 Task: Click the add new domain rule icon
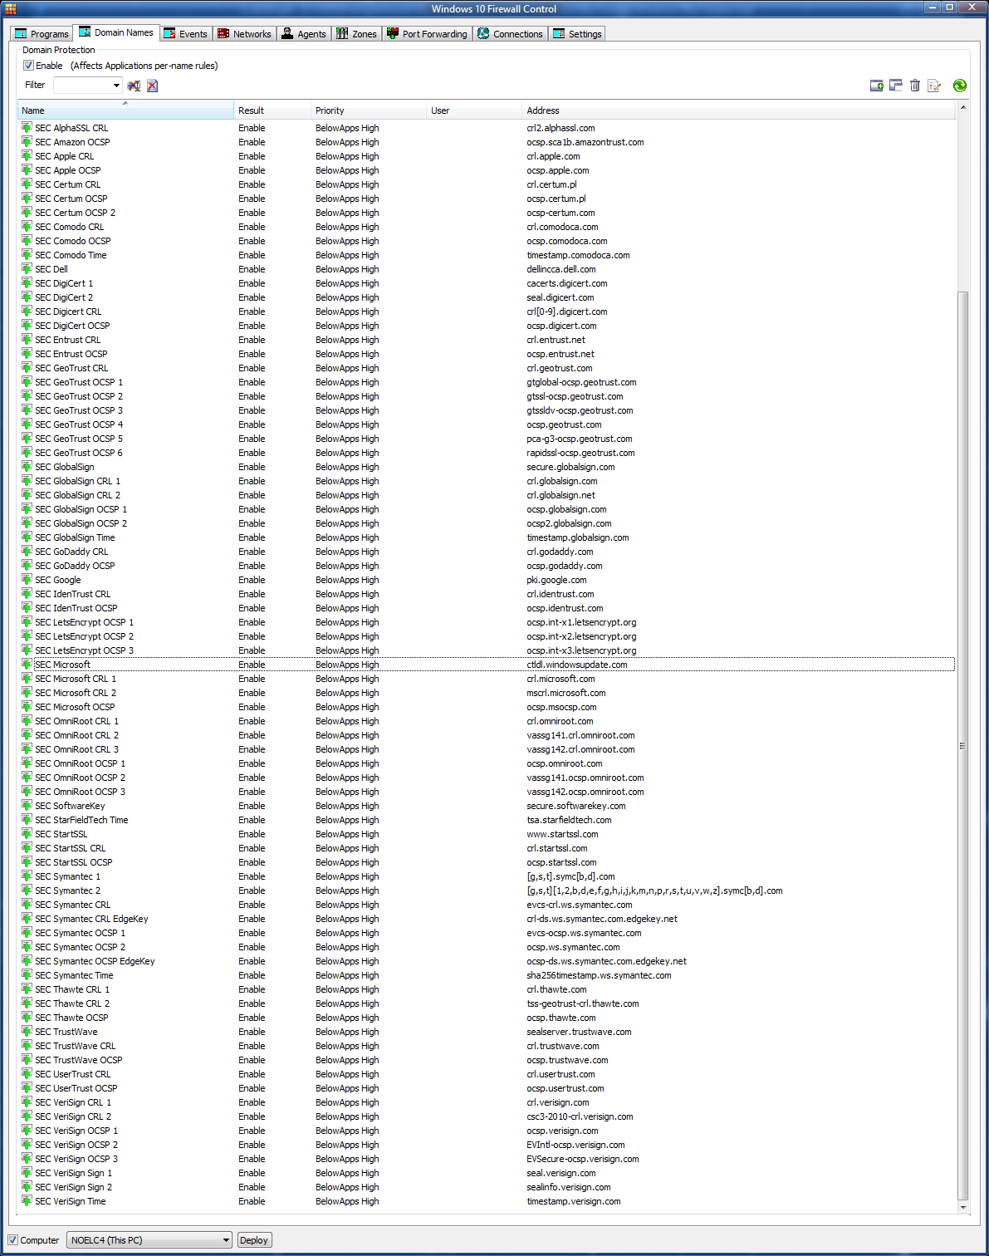[x=876, y=86]
